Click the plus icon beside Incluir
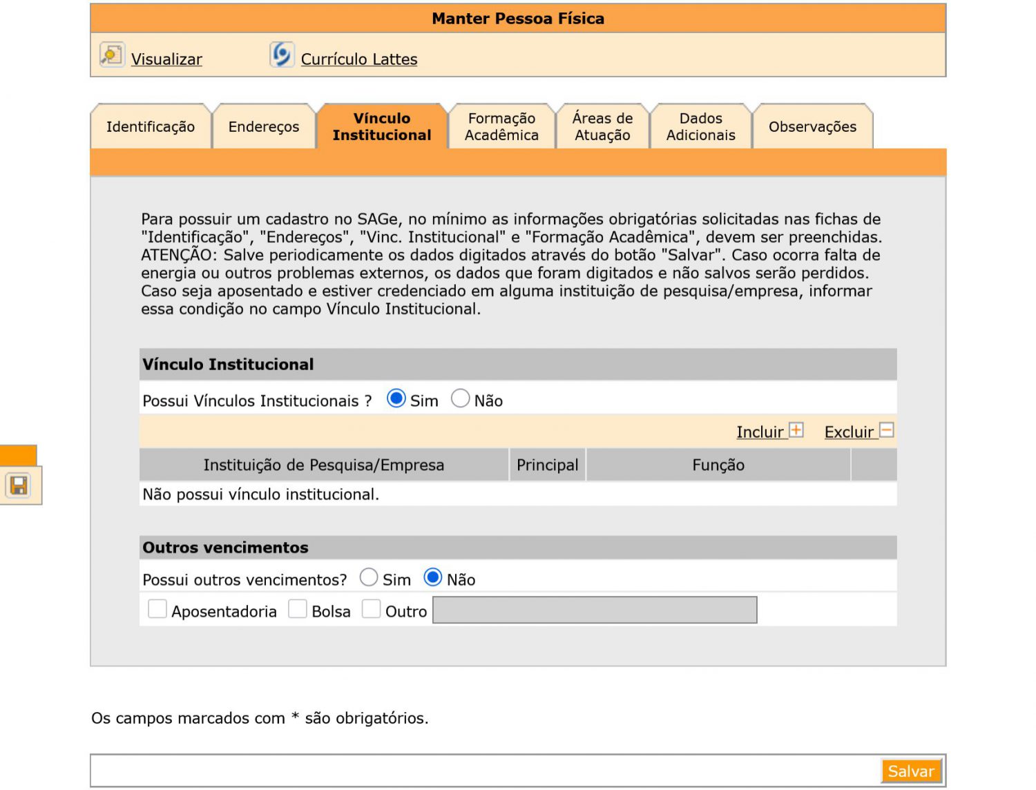 tap(796, 430)
